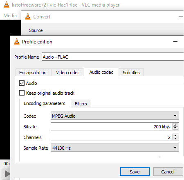The height and width of the screenshot is (180, 184).
Task: Open the Sample Rate dropdown
Action: click(x=115, y=148)
